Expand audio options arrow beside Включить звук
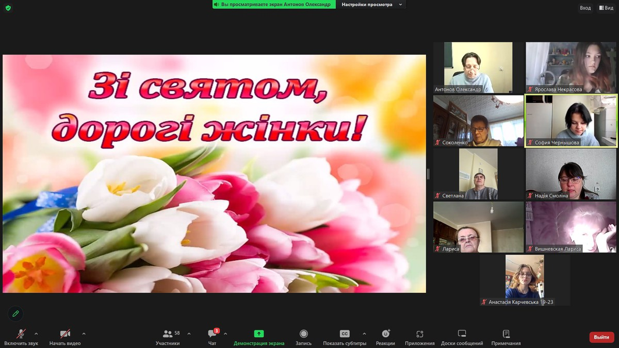Image resolution: width=619 pixels, height=348 pixels. click(x=36, y=334)
